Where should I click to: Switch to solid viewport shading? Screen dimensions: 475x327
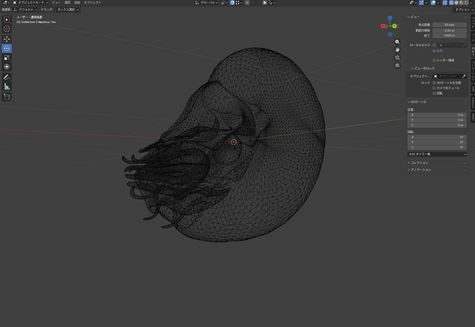click(456, 2)
